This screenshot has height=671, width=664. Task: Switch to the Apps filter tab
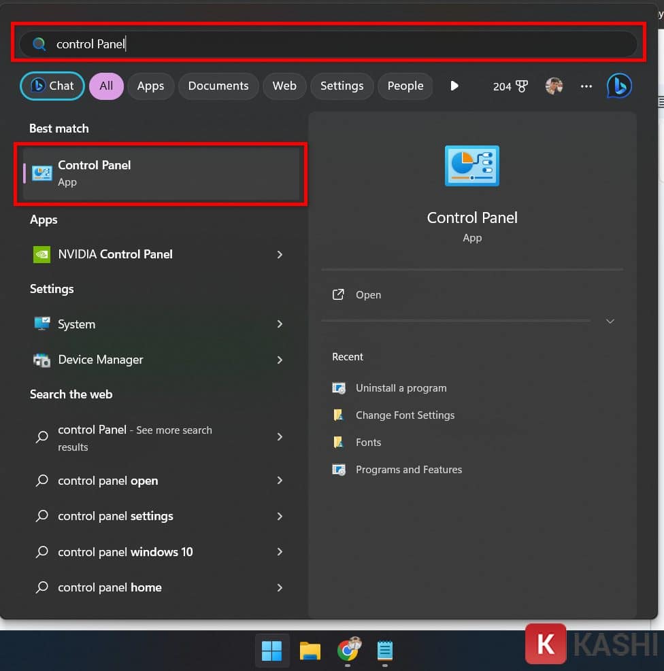[150, 86]
